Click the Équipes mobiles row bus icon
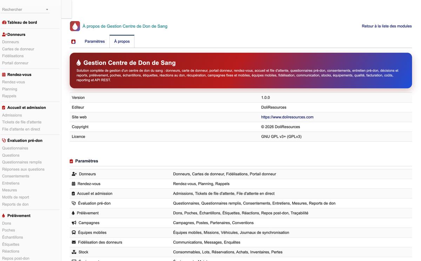 [74, 233]
